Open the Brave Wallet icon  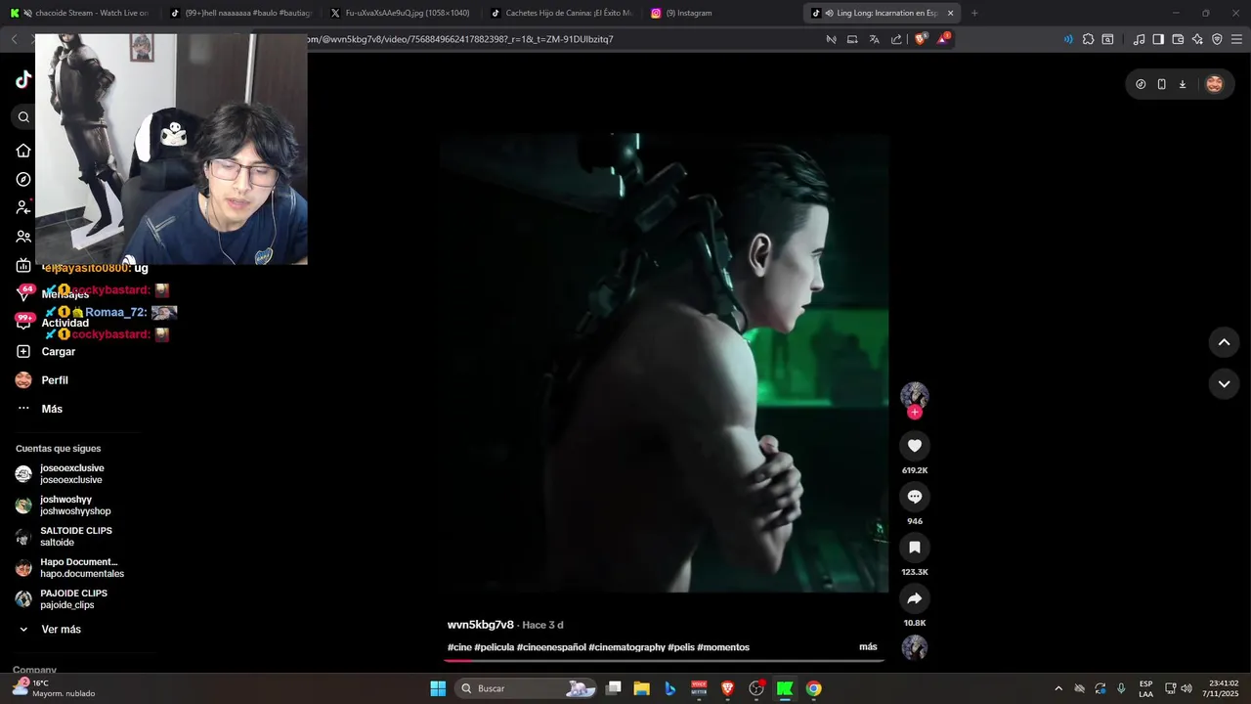[1178, 39]
